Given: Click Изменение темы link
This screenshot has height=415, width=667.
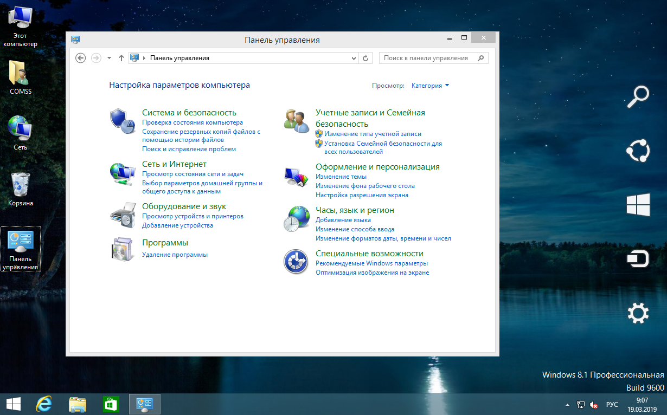Looking at the screenshot, I should coord(341,177).
